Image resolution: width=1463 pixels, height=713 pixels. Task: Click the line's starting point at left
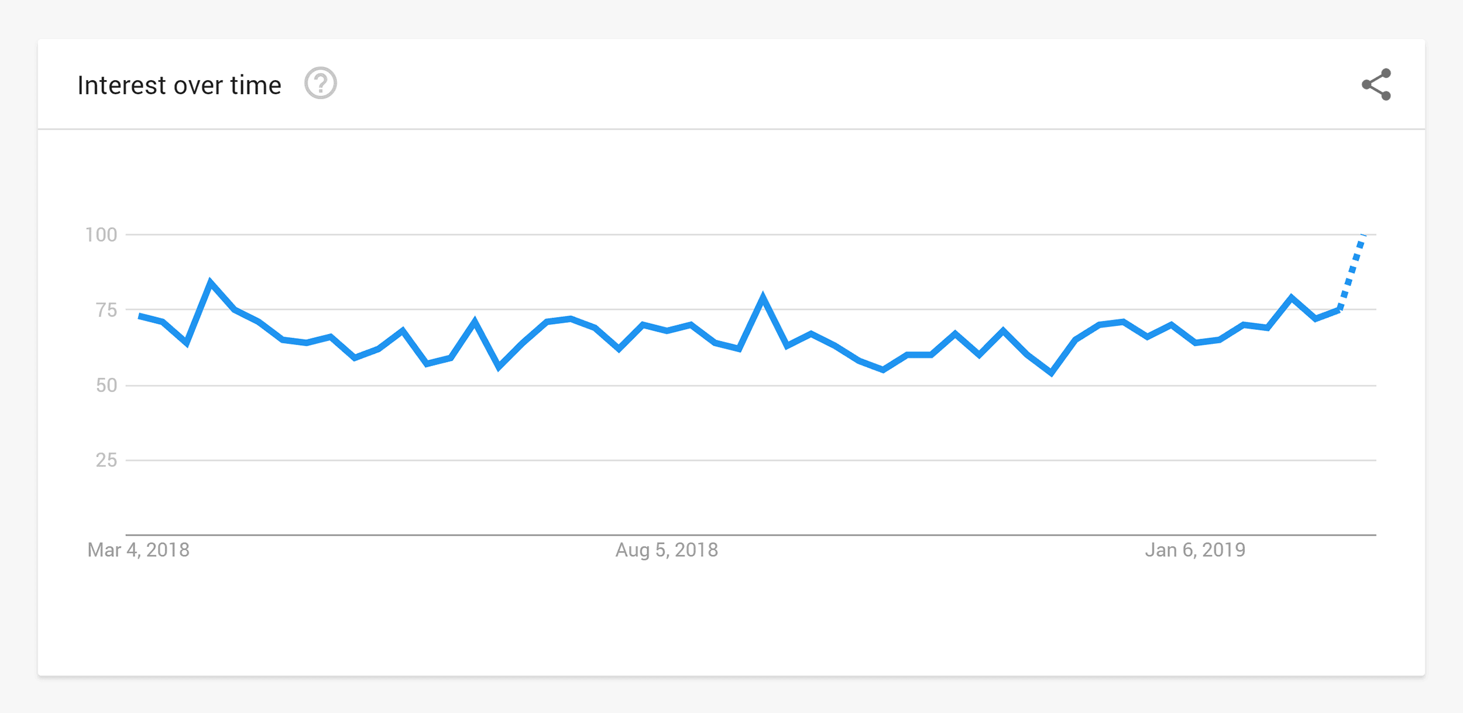click(x=139, y=316)
